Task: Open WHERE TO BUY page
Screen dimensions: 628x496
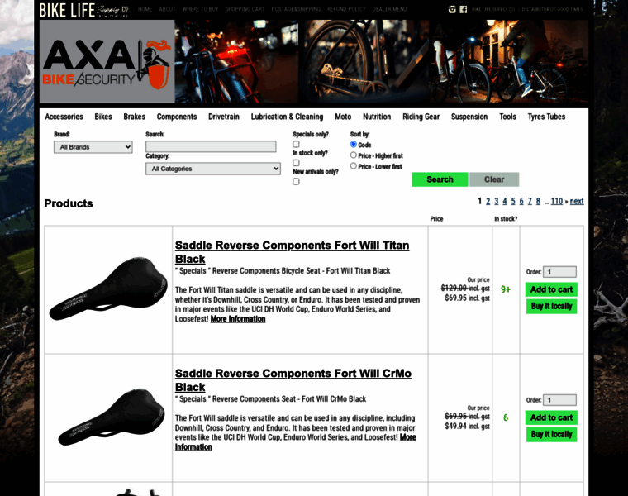Action: pyautogui.click(x=201, y=9)
